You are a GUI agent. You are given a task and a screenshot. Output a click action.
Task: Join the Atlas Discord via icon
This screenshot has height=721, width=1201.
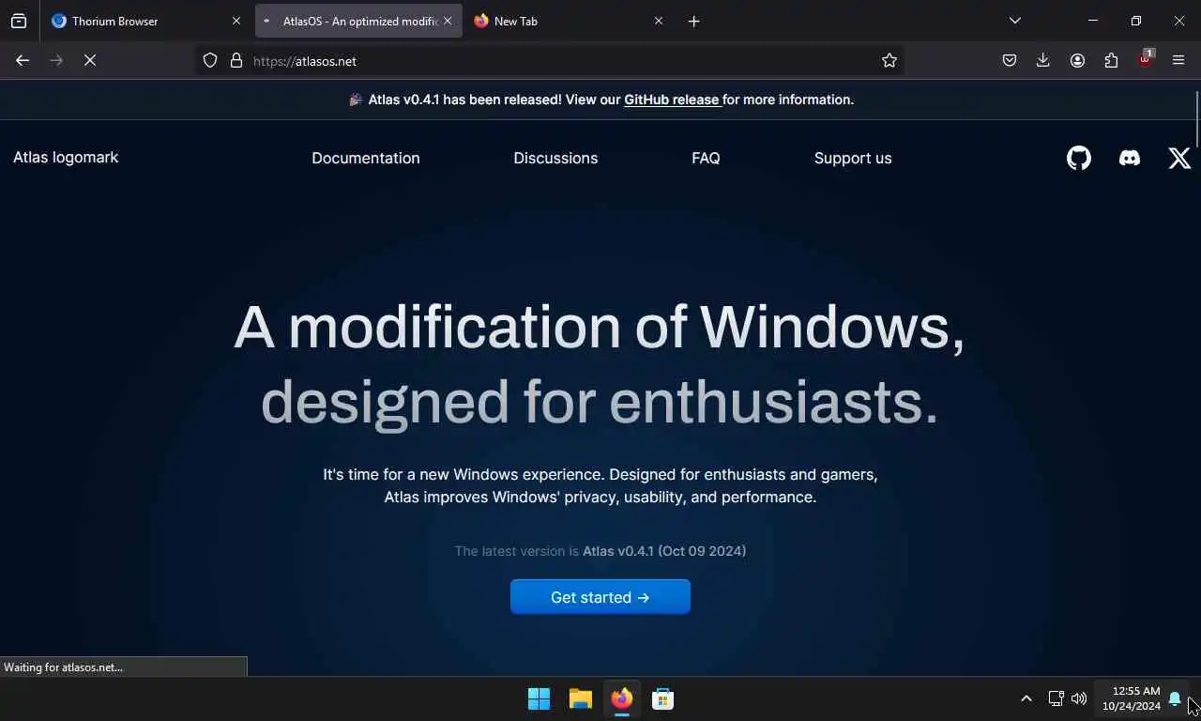[x=1130, y=158]
